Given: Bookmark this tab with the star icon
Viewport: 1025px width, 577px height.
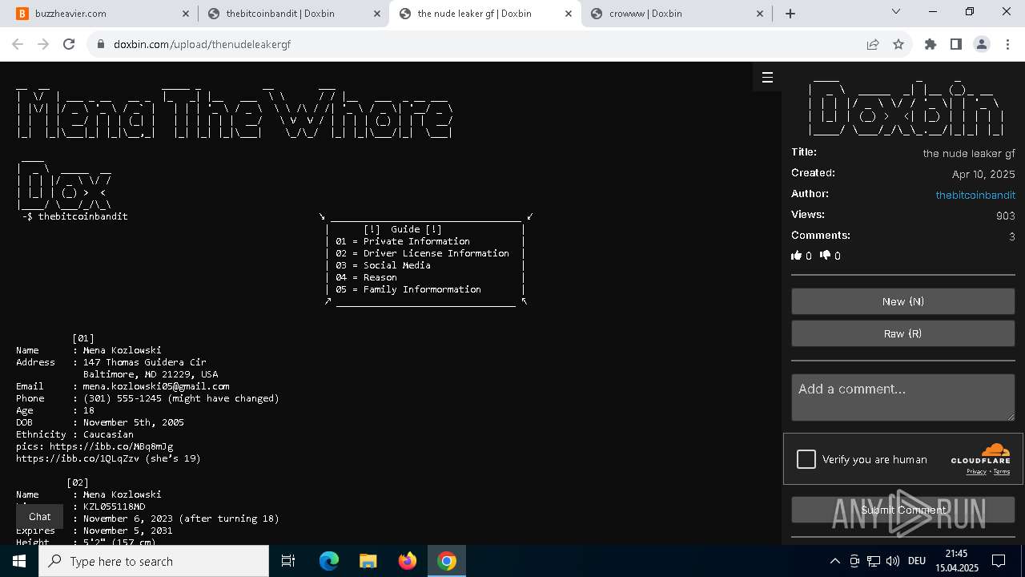Looking at the screenshot, I should click(x=898, y=44).
